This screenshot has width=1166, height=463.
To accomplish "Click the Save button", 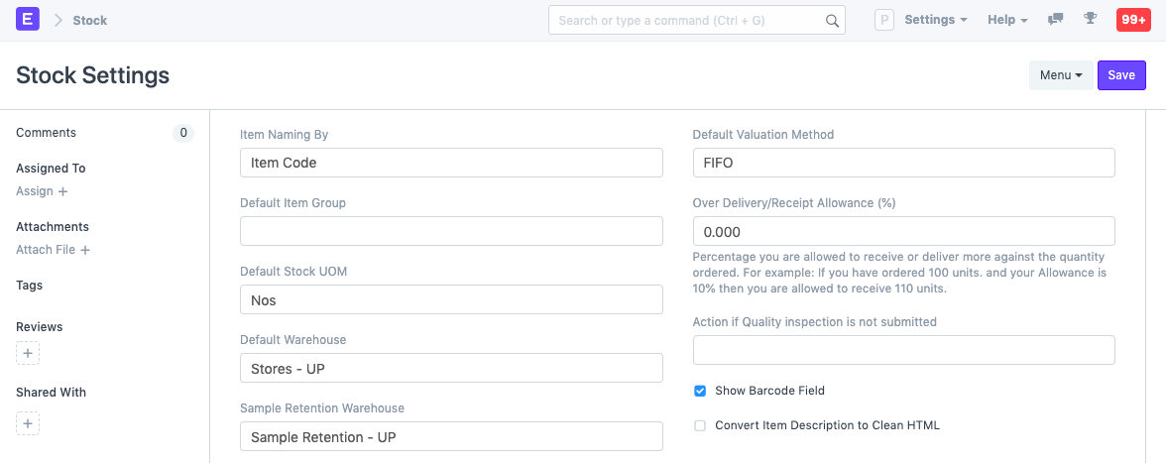I will (x=1121, y=75).
